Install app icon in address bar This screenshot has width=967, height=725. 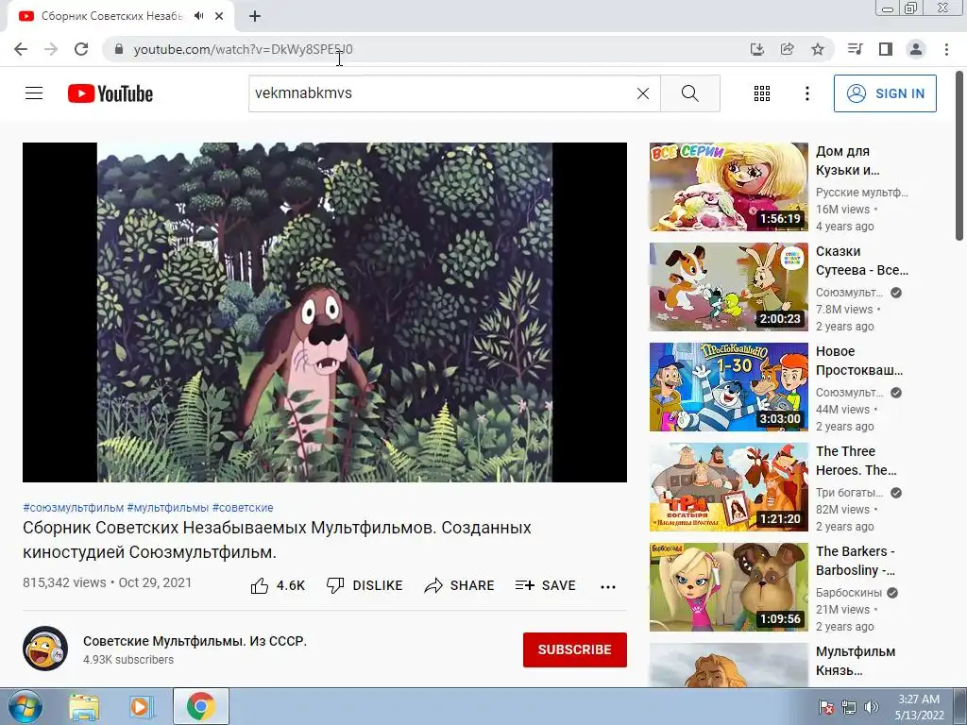pyautogui.click(x=757, y=49)
